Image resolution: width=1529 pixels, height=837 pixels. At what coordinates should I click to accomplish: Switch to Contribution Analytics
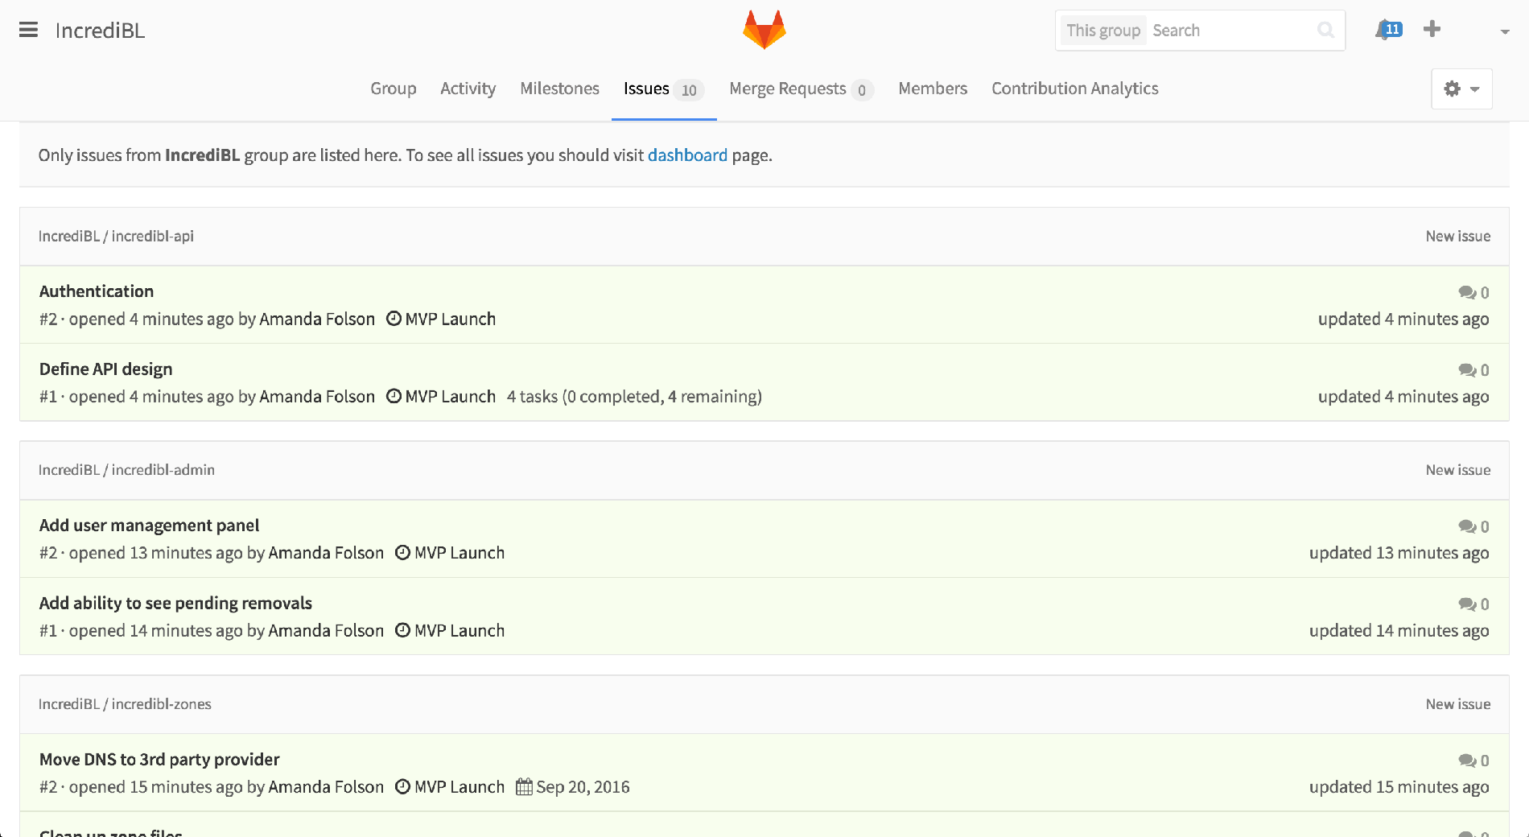pyautogui.click(x=1074, y=89)
